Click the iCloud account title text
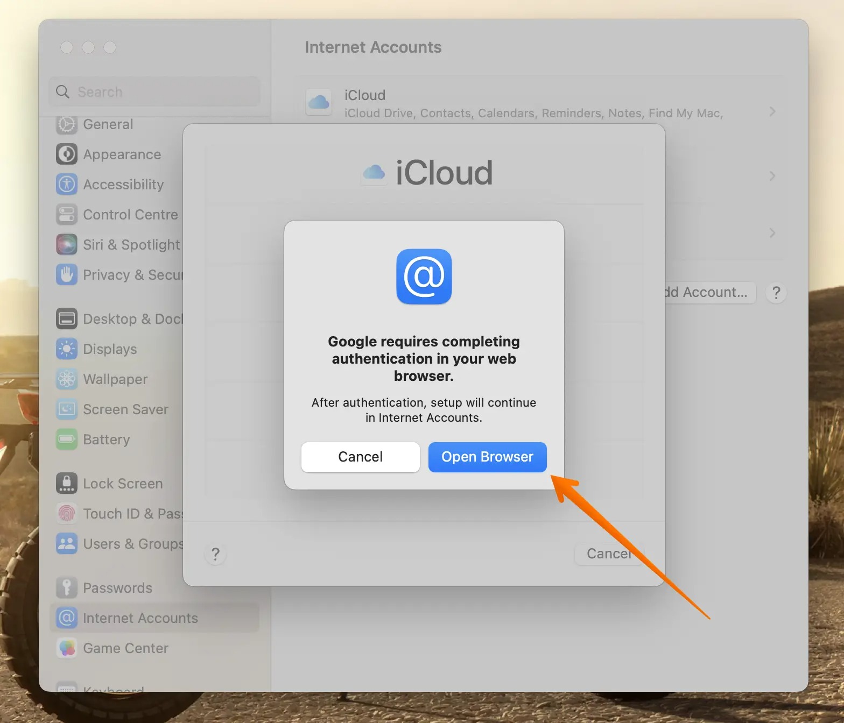Image resolution: width=844 pixels, height=723 pixels. coord(365,95)
